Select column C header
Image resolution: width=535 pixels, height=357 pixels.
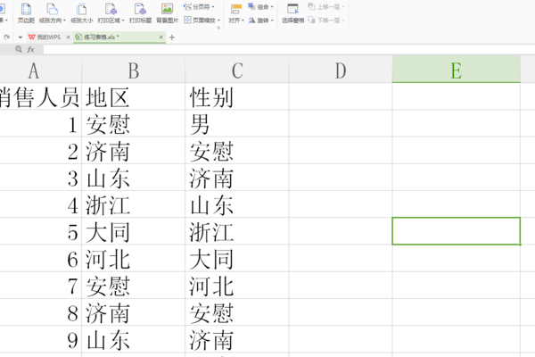(237, 71)
